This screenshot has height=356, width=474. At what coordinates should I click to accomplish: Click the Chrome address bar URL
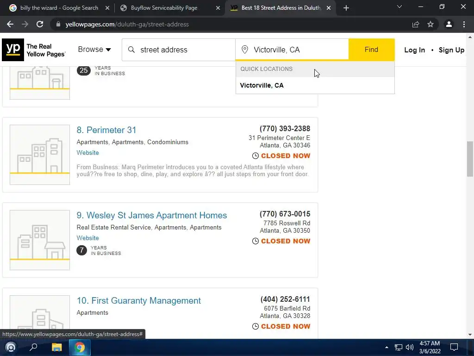click(127, 24)
